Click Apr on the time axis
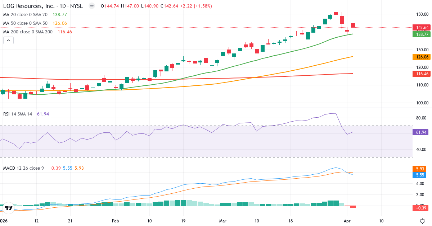This screenshot has width=432, height=226. 348,221
